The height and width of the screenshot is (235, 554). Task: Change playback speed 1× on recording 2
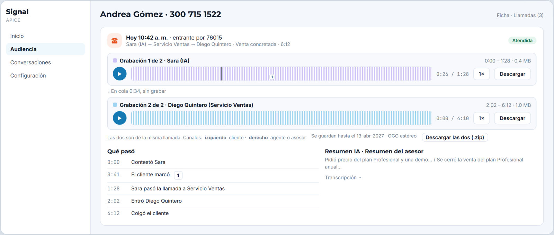click(x=481, y=118)
